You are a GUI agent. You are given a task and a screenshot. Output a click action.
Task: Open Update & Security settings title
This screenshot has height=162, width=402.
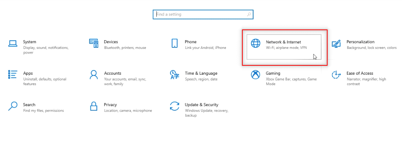tap(201, 105)
